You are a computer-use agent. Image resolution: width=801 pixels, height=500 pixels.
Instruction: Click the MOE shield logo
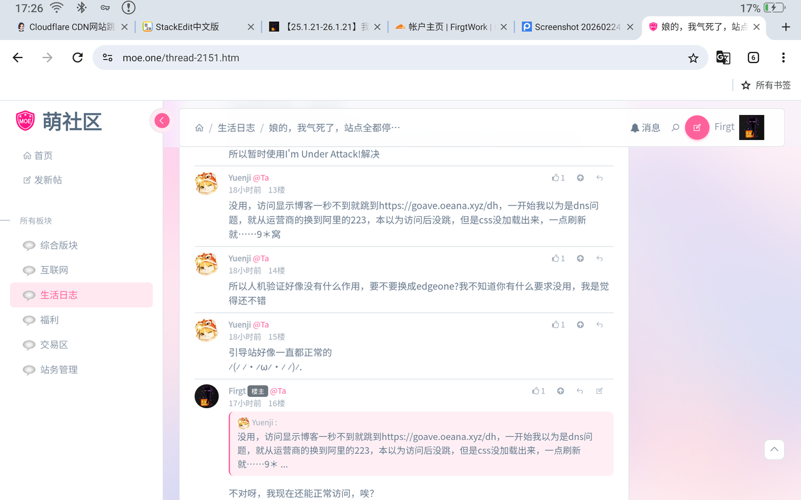click(25, 121)
